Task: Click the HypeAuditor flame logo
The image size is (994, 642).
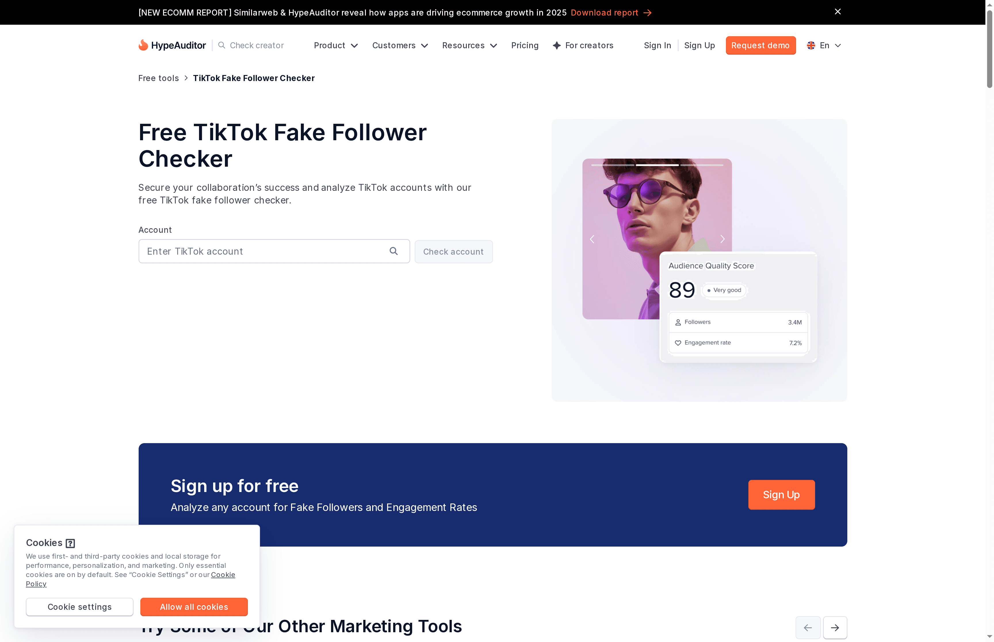Action: click(144, 45)
